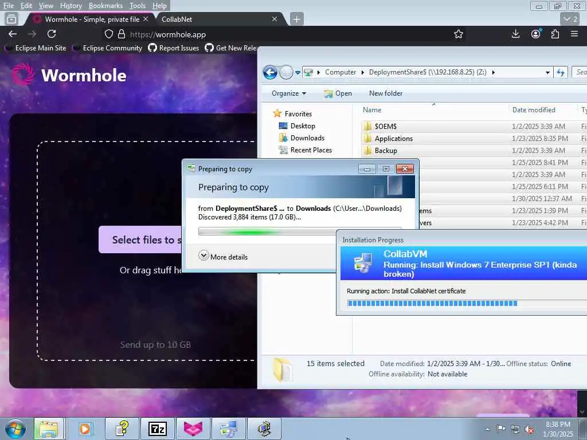Screen dimensions: 587x440
Task: Open the list all tabs dropdown
Action: (570, 19)
